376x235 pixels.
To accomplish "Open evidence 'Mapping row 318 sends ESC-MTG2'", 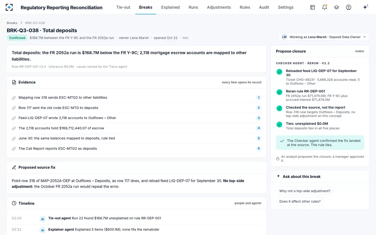I will (x=137, y=98).
